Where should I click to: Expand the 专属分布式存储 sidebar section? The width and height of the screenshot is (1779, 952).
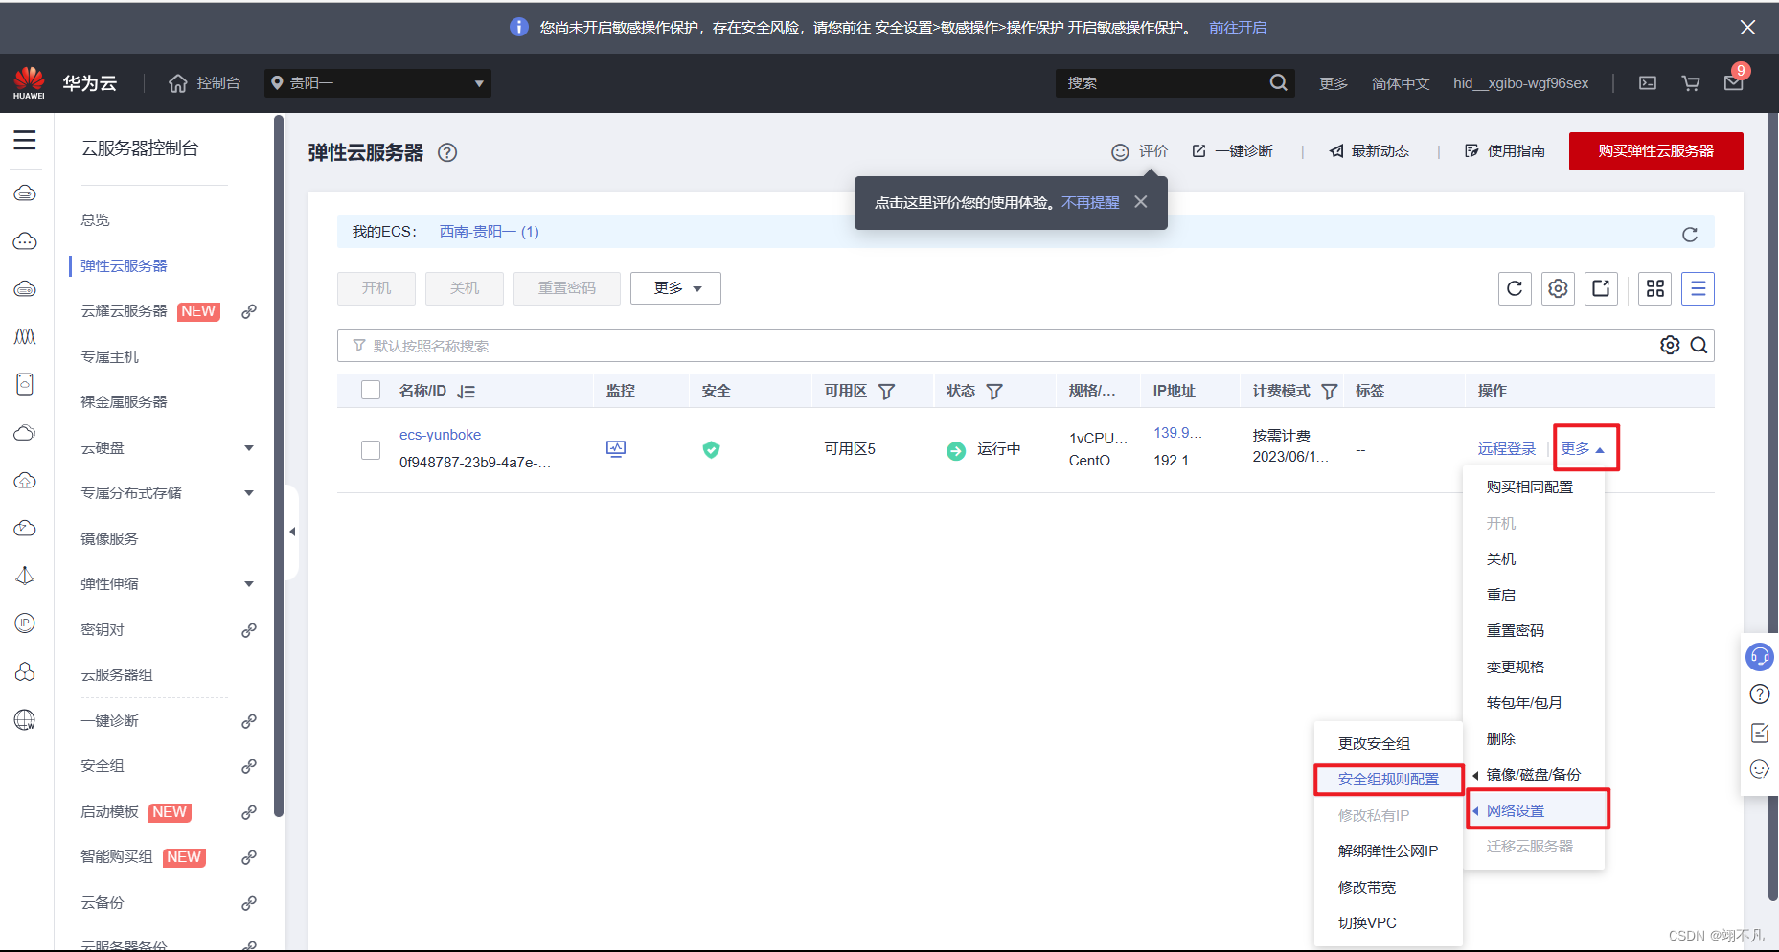point(249,493)
